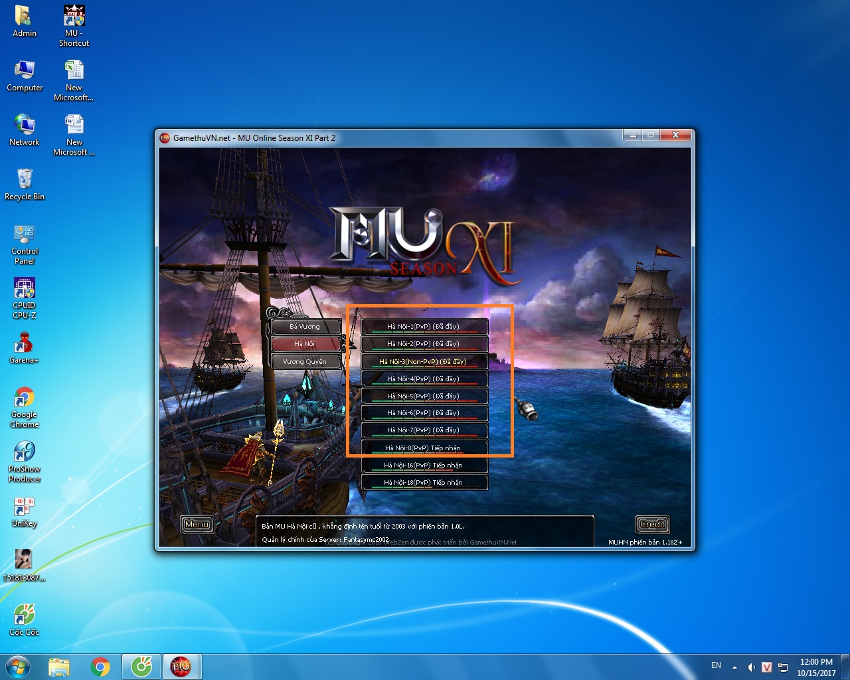Select the Control Panel desktop icon
This screenshot has width=850, height=680.
[25, 244]
